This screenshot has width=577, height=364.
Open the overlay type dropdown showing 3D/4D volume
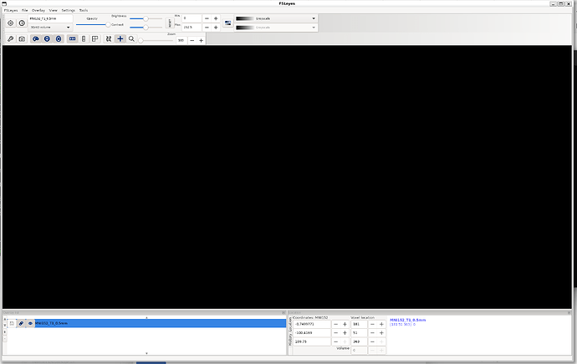tap(49, 27)
